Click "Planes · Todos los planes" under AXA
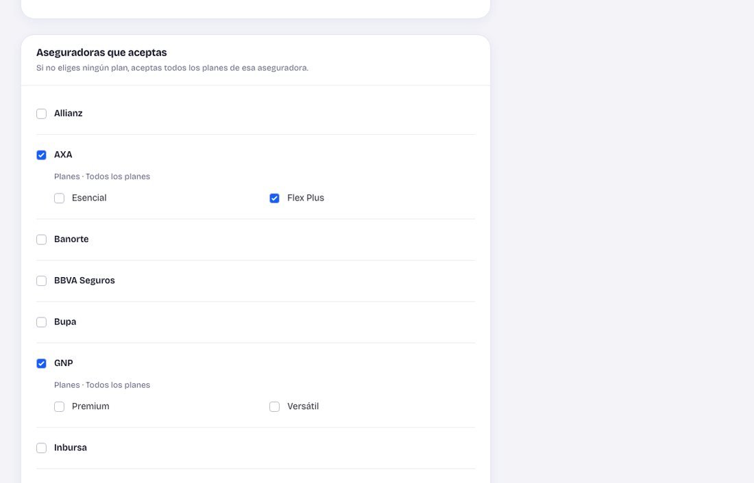The height and width of the screenshot is (483, 754). pyautogui.click(x=102, y=177)
